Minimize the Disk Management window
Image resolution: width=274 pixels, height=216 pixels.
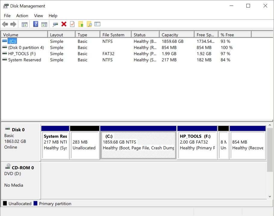[232, 6]
